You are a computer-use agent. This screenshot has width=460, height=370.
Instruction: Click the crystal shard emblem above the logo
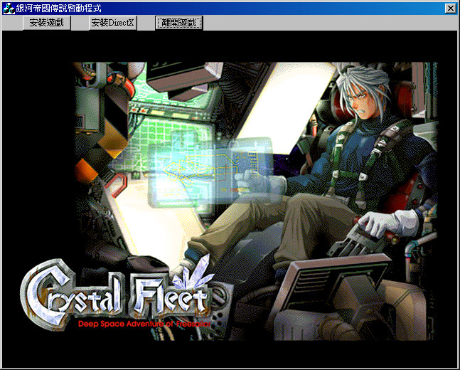tap(191, 273)
